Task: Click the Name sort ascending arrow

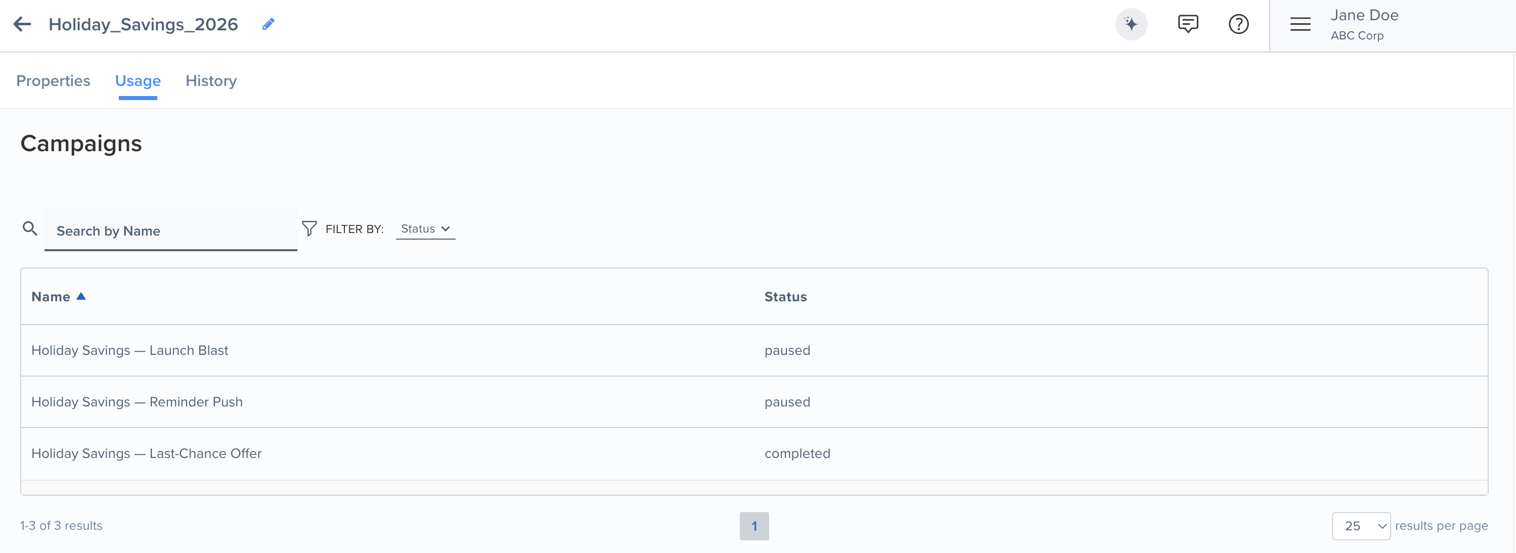Action: tap(81, 297)
